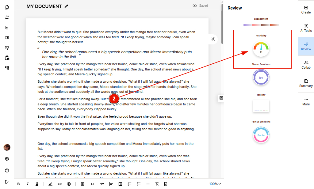Open the zoom level 100% dropdown

pos(215,184)
